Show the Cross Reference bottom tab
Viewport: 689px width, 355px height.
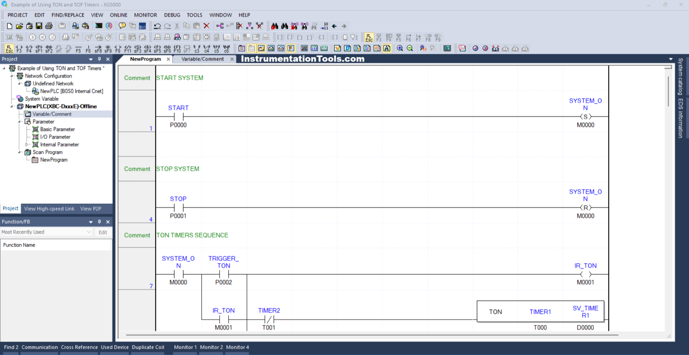[79, 347]
